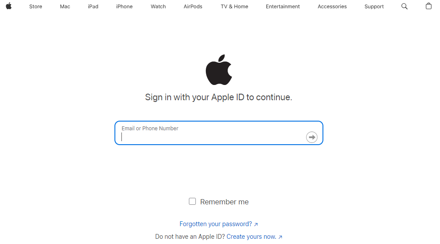Navigate to AirPods
The image size is (440, 244).
[x=193, y=7]
